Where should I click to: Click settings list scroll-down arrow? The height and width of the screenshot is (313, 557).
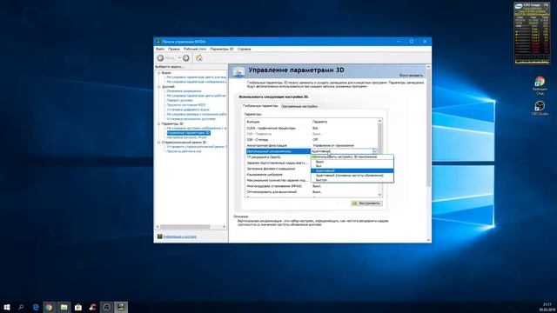pyautogui.click(x=379, y=195)
